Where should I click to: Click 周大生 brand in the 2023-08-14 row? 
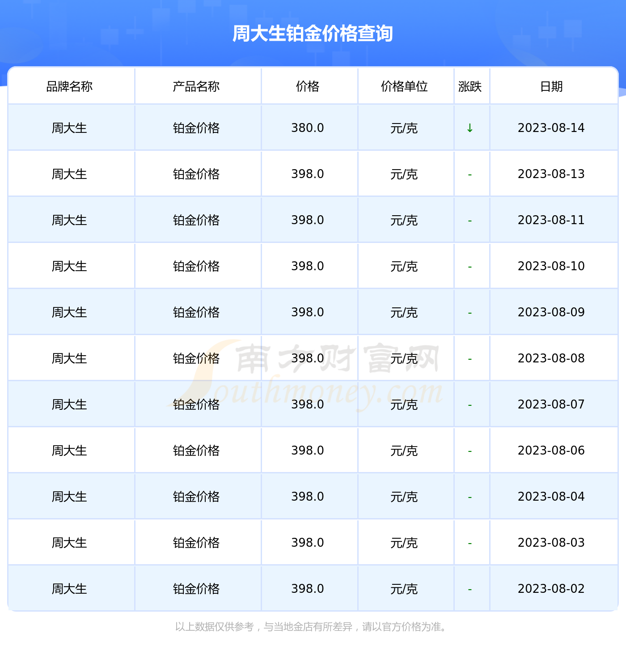(69, 128)
